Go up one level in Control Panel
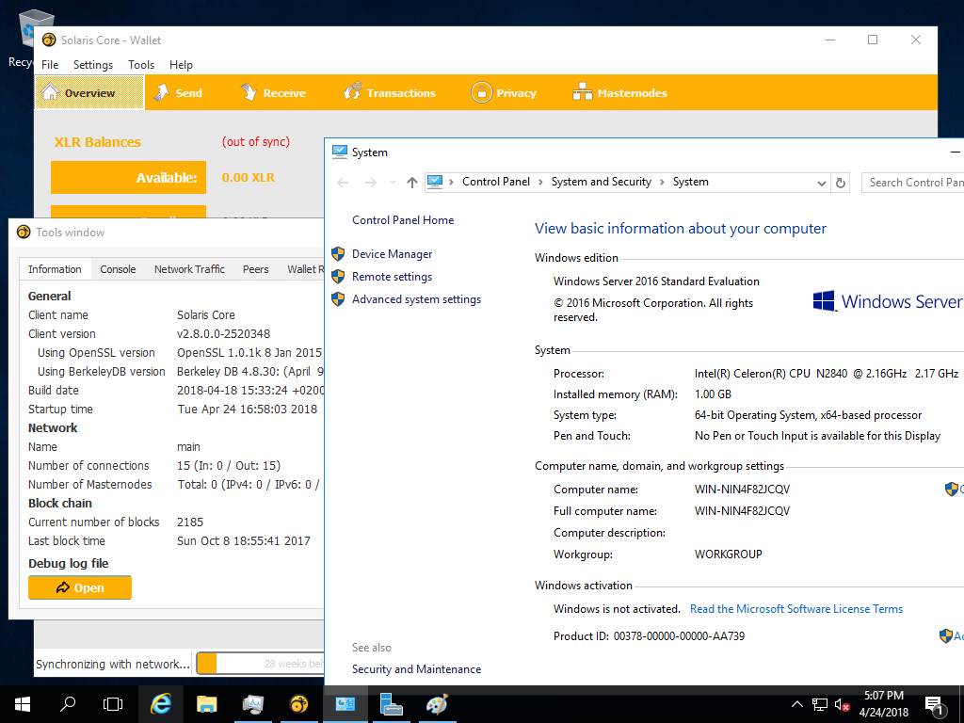Image resolution: width=964 pixels, height=723 pixels. (x=412, y=183)
